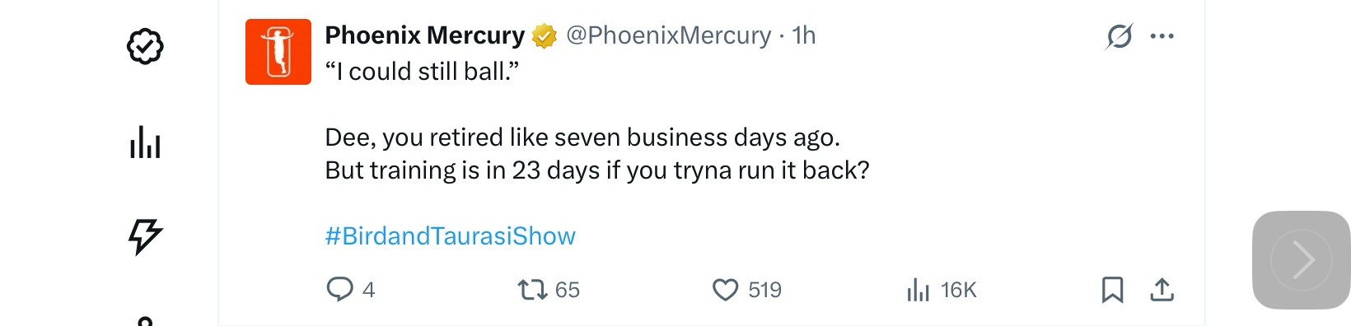Go to next with gray arrow button
Viewport: 1351px width, 326px height.
[1302, 260]
